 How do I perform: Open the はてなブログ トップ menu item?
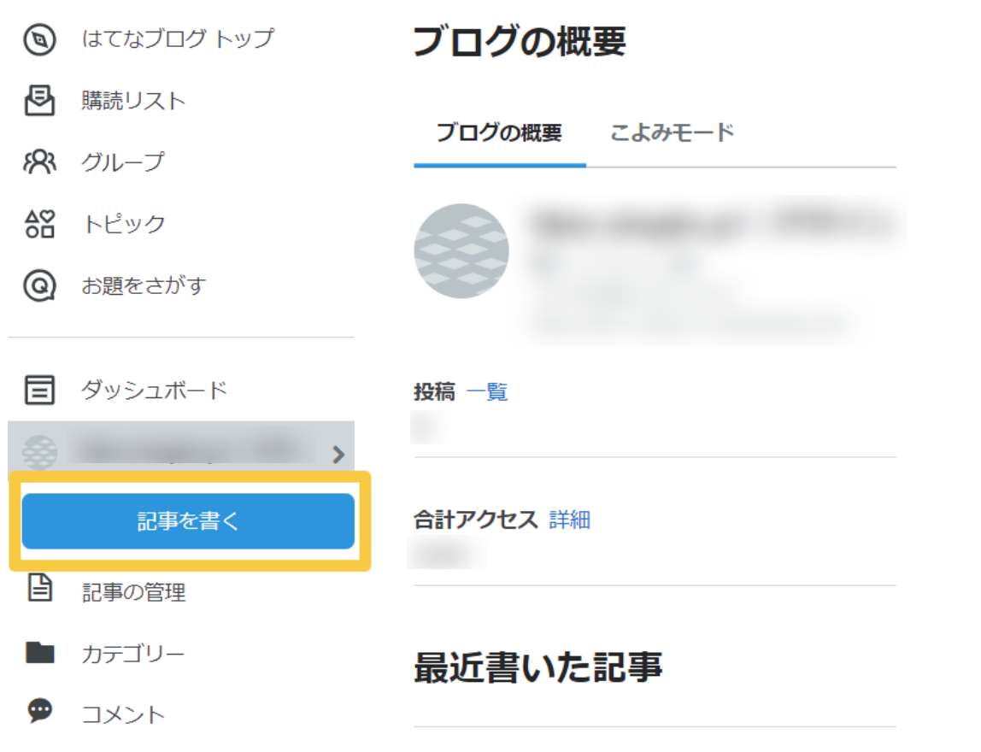(178, 39)
